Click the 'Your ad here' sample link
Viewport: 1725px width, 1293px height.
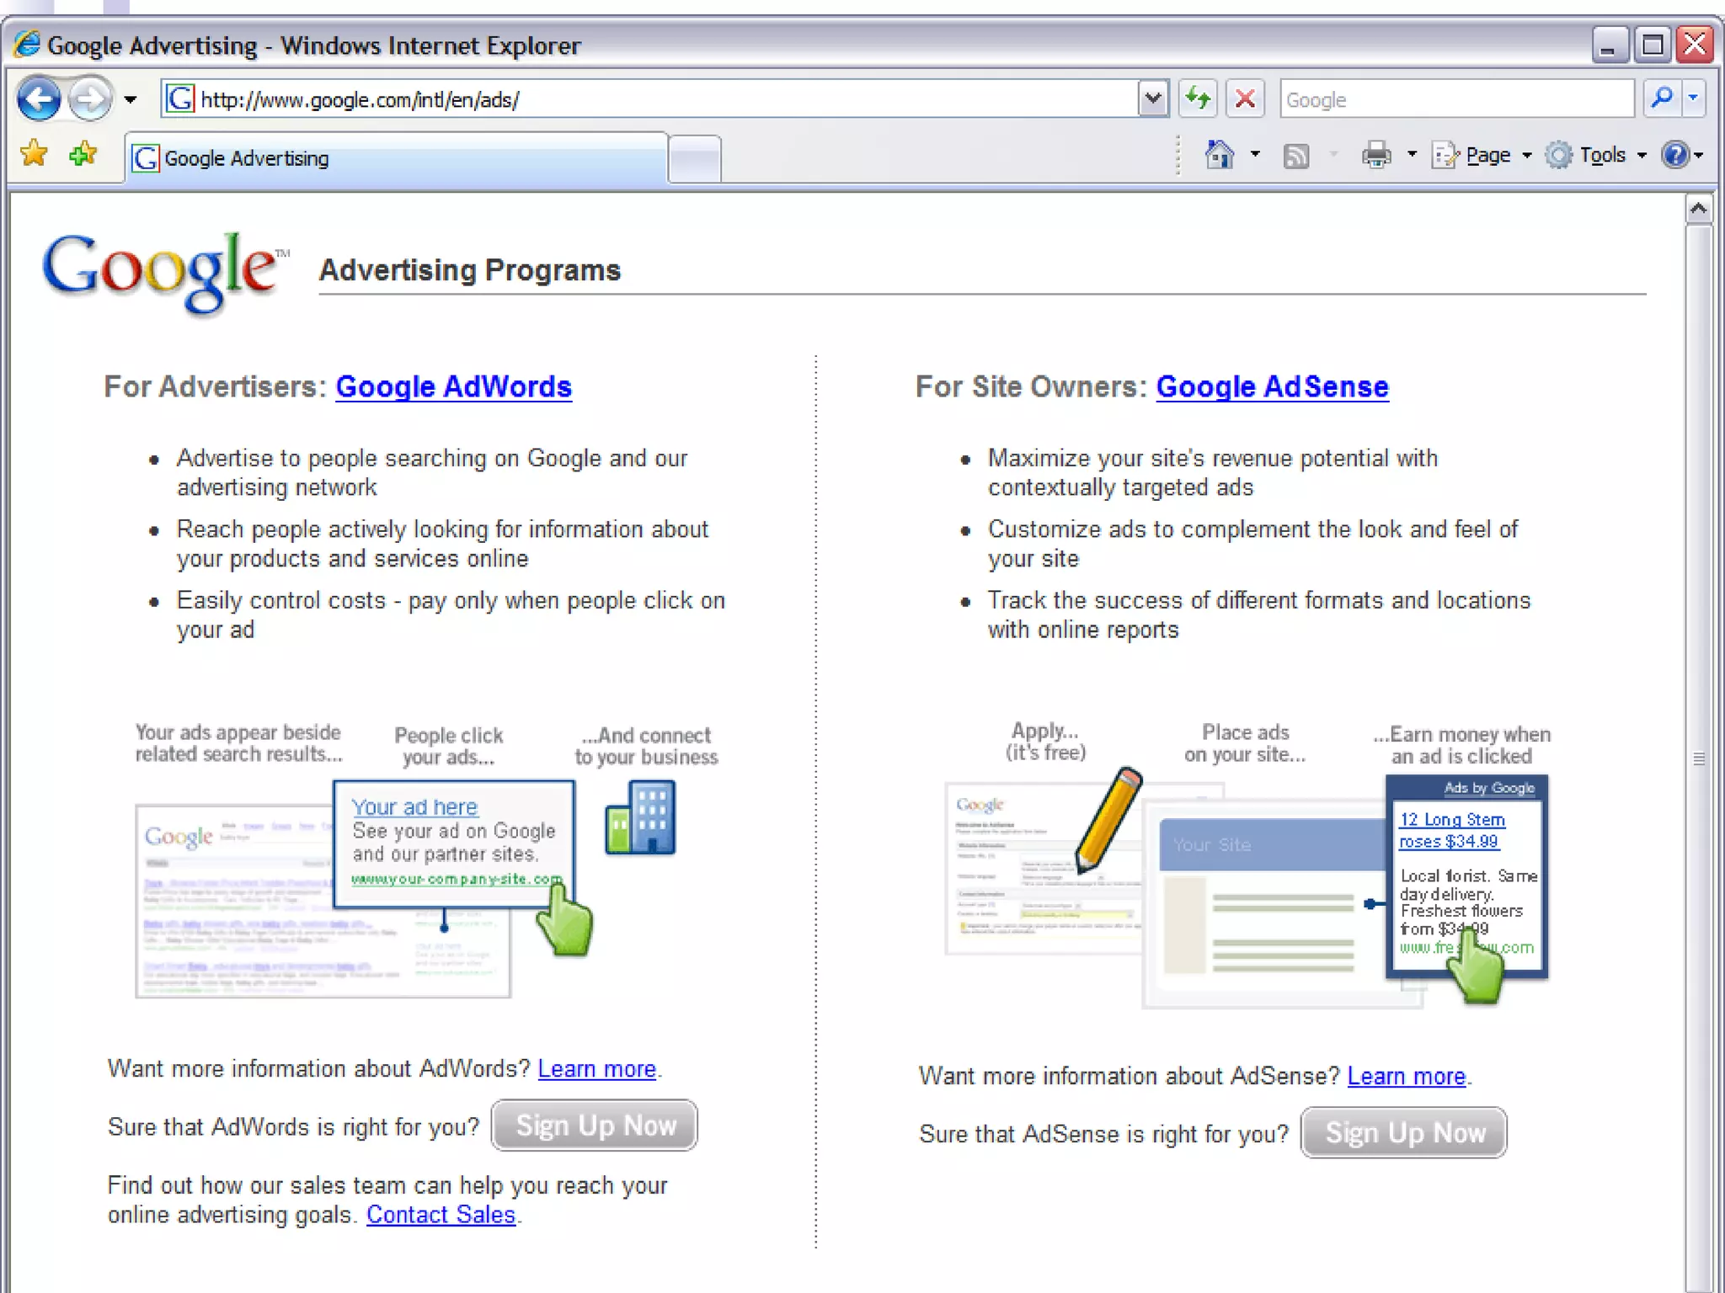[x=414, y=806]
